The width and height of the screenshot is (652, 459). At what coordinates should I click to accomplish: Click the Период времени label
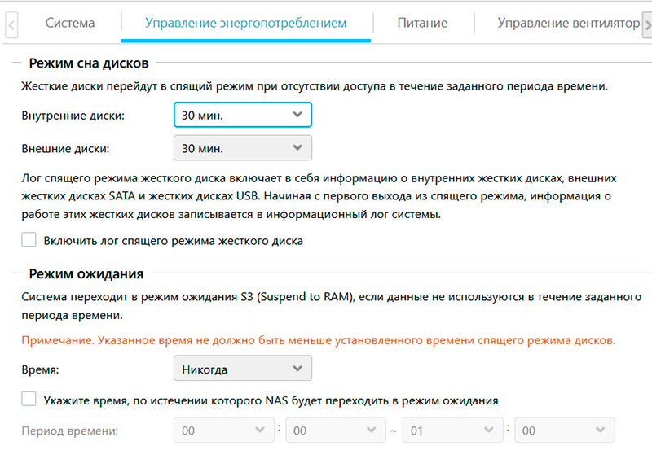tap(70, 431)
